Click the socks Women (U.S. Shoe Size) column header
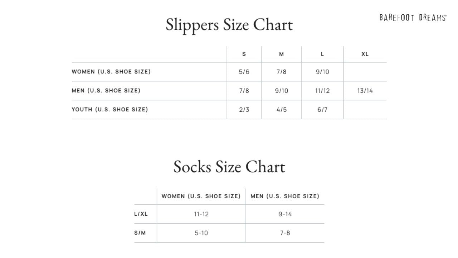 click(x=201, y=196)
